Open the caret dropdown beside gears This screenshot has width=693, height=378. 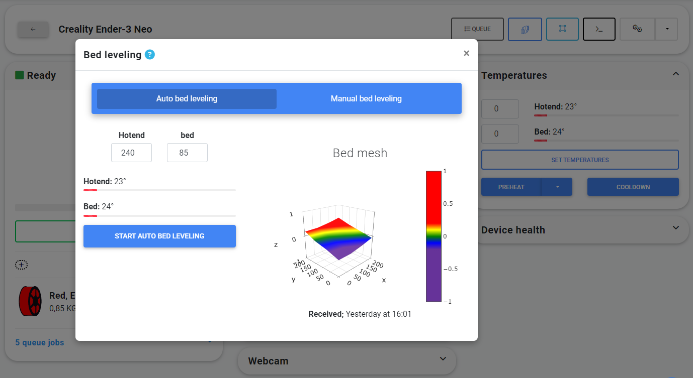(667, 29)
